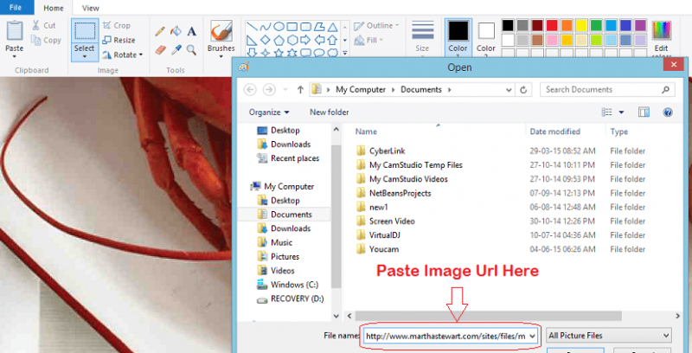Select Pictures in the navigation tree
Image resolution: width=692 pixels, height=353 pixels.
click(x=285, y=256)
